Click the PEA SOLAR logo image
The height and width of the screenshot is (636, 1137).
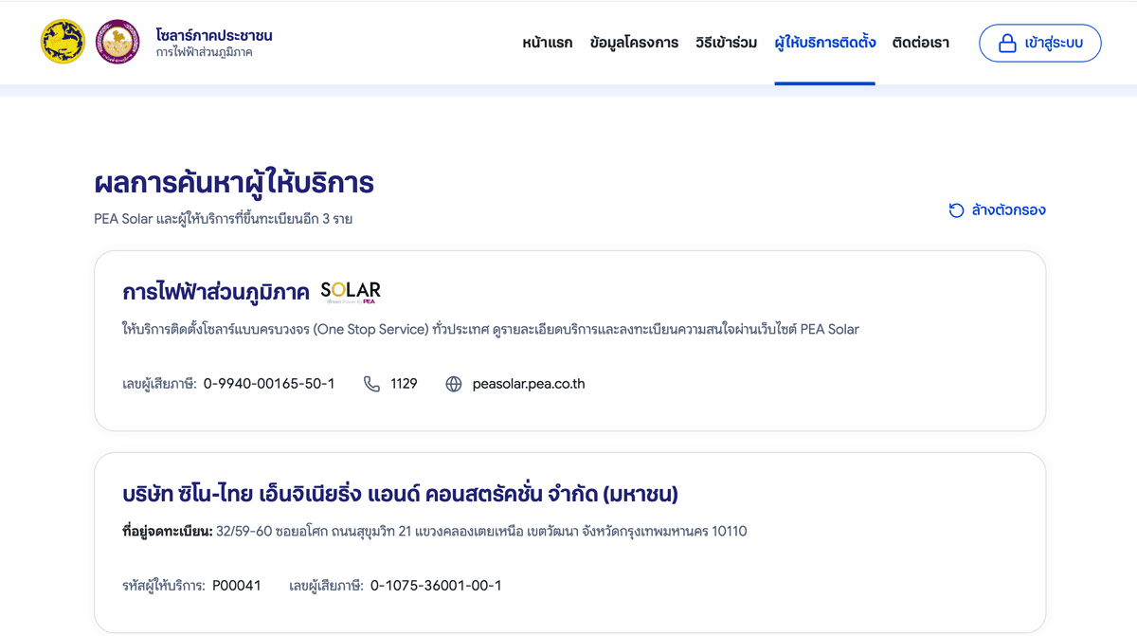pos(351,291)
